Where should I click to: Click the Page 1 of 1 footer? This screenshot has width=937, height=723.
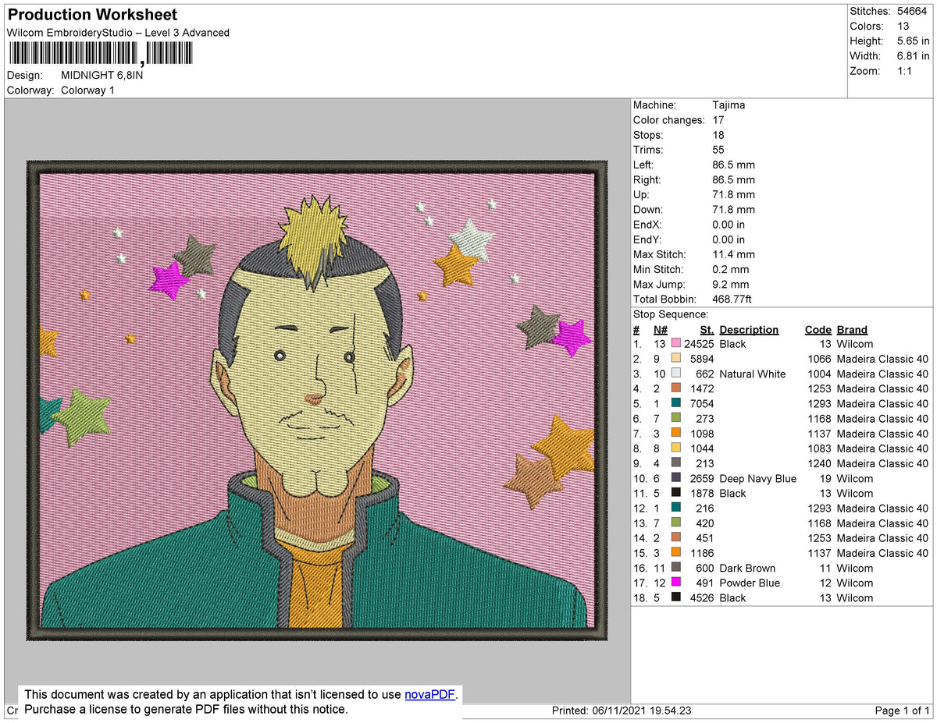902,711
